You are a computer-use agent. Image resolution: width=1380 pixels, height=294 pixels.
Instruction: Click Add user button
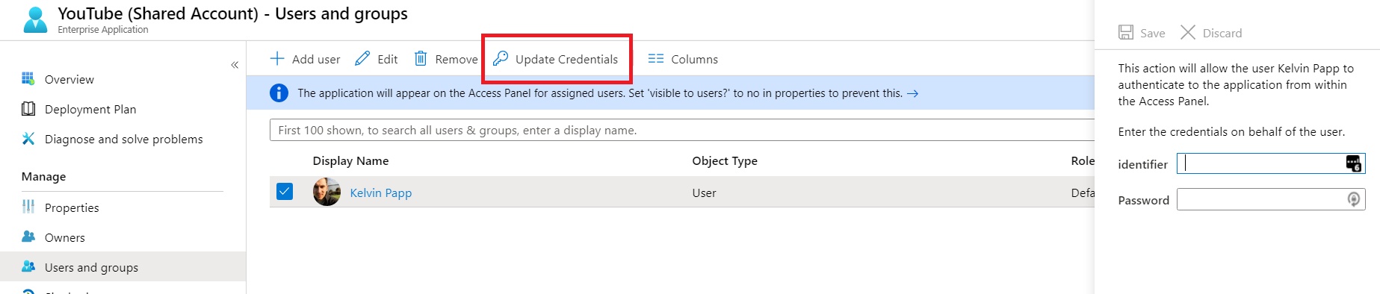click(x=305, y=59)
